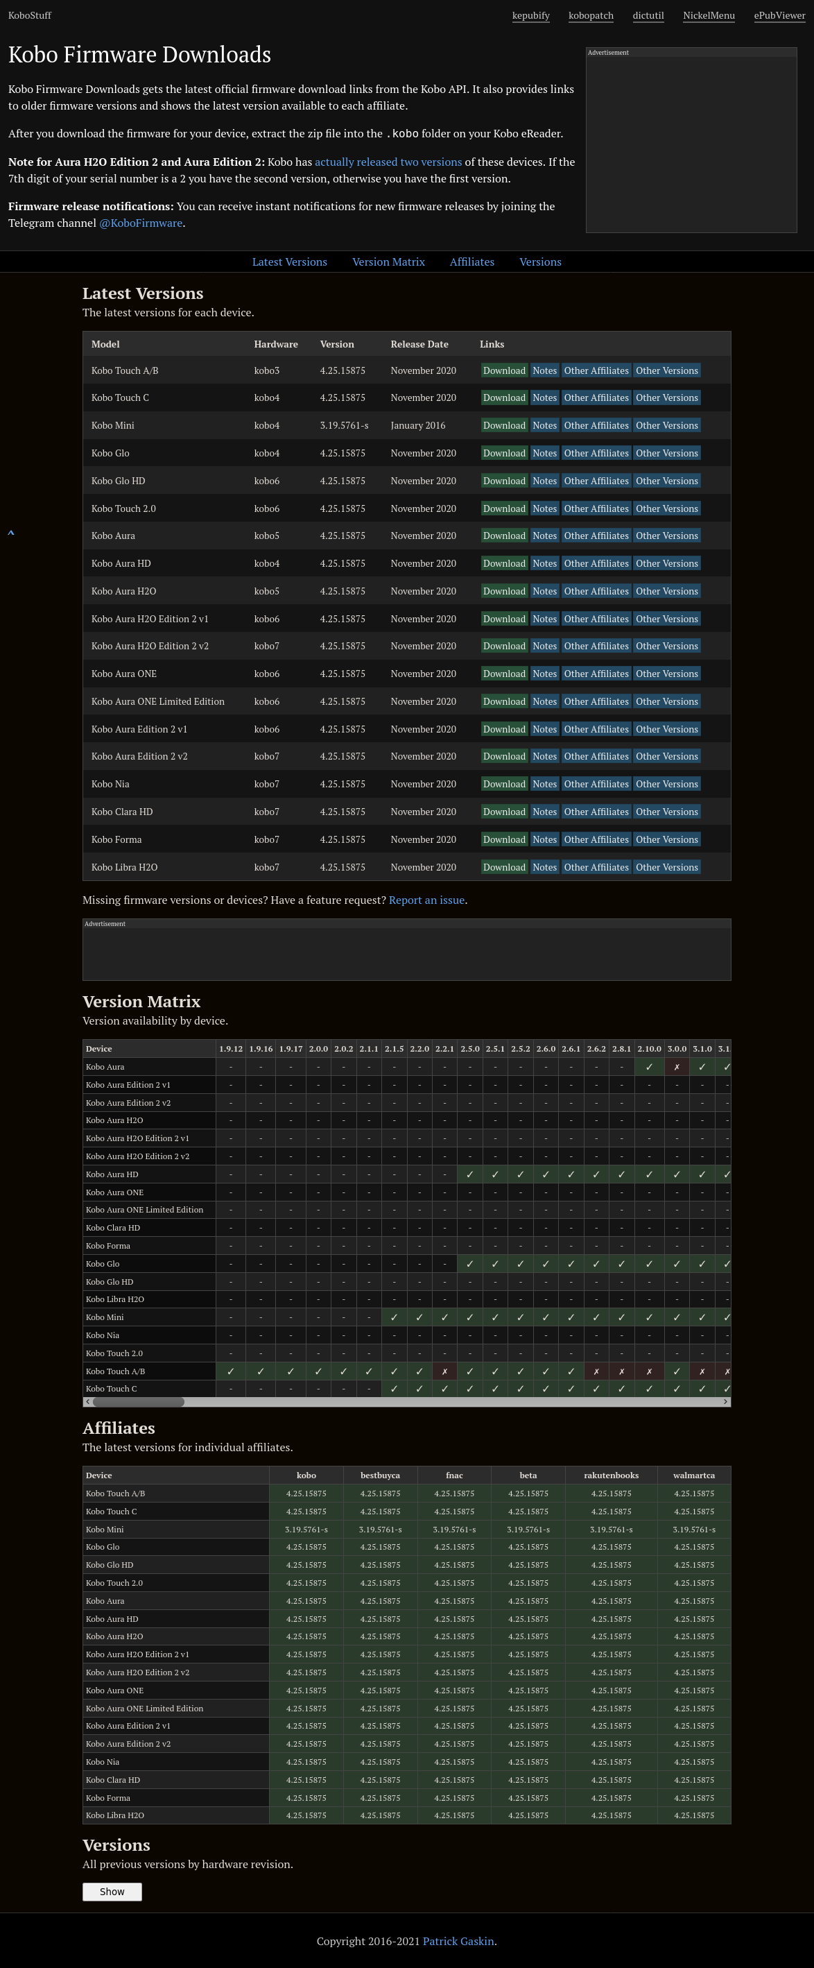Open the kepubify header link
The width and height of the screenshot is (814, 1968).
click(530, 15)
